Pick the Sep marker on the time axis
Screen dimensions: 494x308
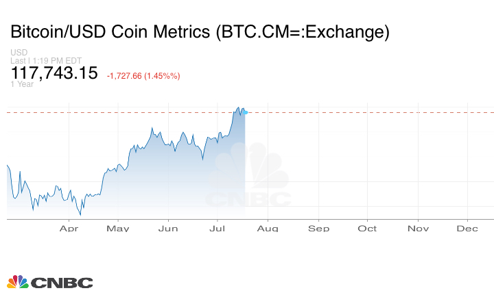point(318,228)
